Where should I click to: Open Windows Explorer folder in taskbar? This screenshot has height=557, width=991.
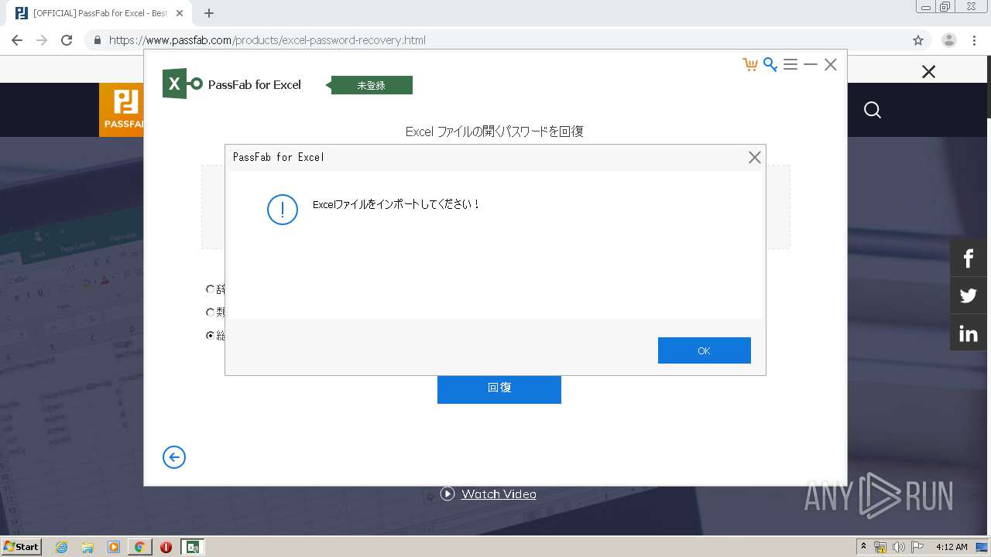[x=87, y=547]
